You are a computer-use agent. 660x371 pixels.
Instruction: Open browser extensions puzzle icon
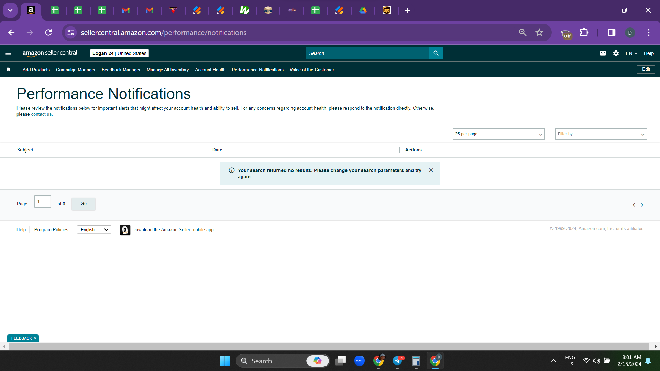coord(584,33)
